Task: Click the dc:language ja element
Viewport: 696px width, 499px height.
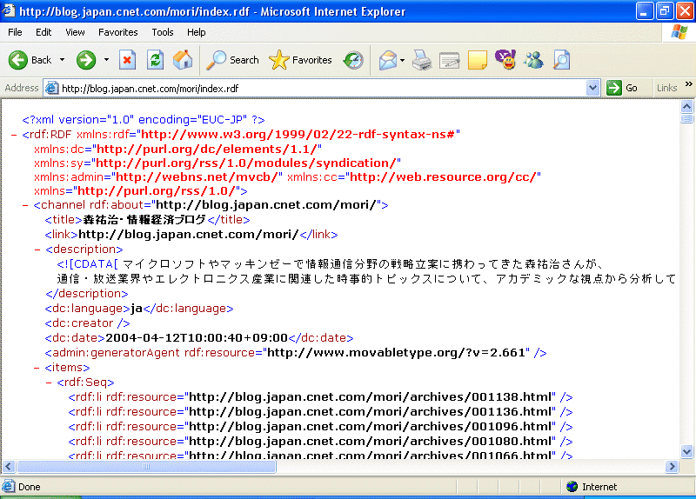Action: point(139,309)
